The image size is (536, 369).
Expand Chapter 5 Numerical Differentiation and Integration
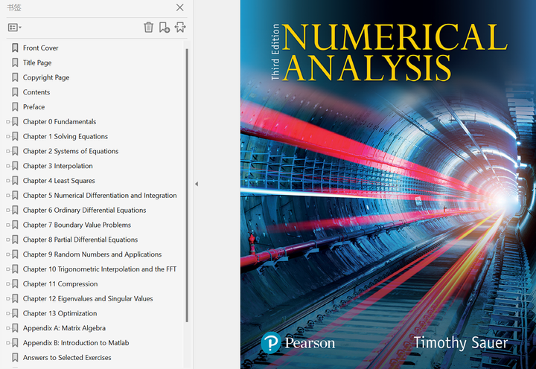[7, 196]
